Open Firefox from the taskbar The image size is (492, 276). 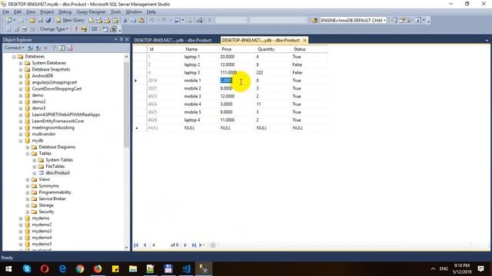(98, 269)
